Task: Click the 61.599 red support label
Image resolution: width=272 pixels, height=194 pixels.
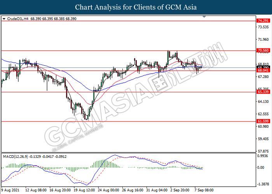Action: 263,121
